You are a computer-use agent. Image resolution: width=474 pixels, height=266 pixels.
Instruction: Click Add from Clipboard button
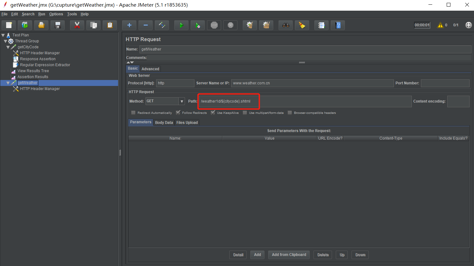tap(289, 255)
